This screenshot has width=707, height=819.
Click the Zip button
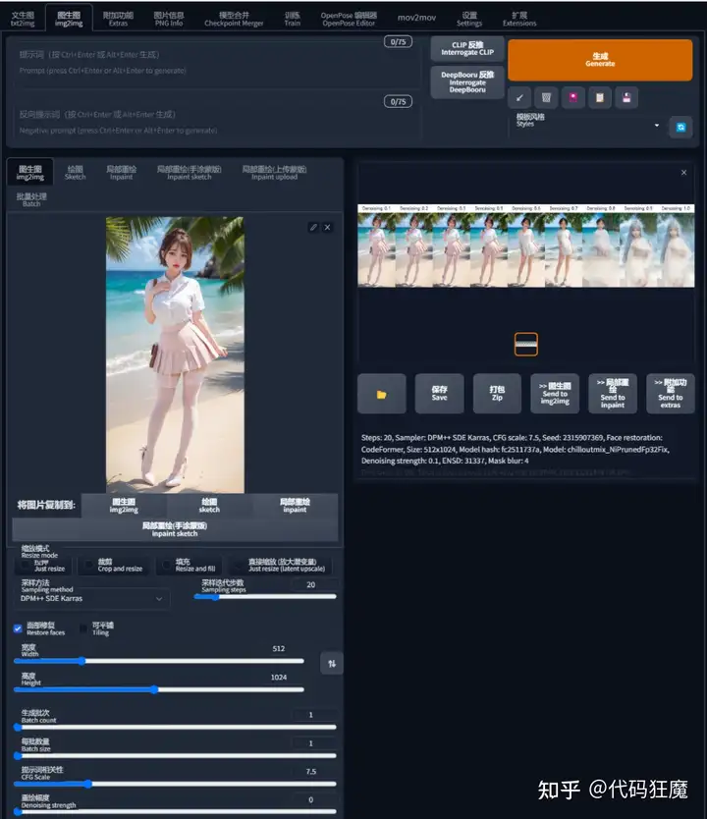pyautogui.click(x=497, y=394)
